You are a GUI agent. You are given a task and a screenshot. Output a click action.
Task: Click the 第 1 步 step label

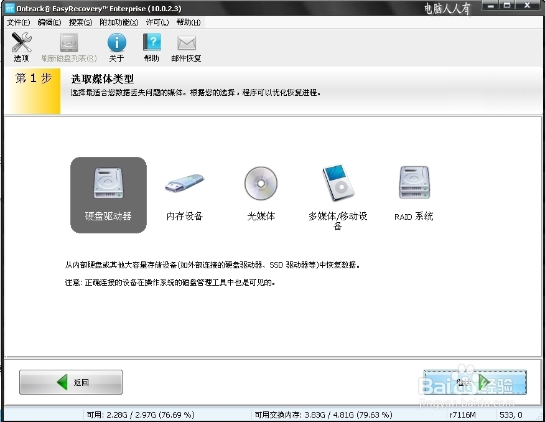pos(34,78)
